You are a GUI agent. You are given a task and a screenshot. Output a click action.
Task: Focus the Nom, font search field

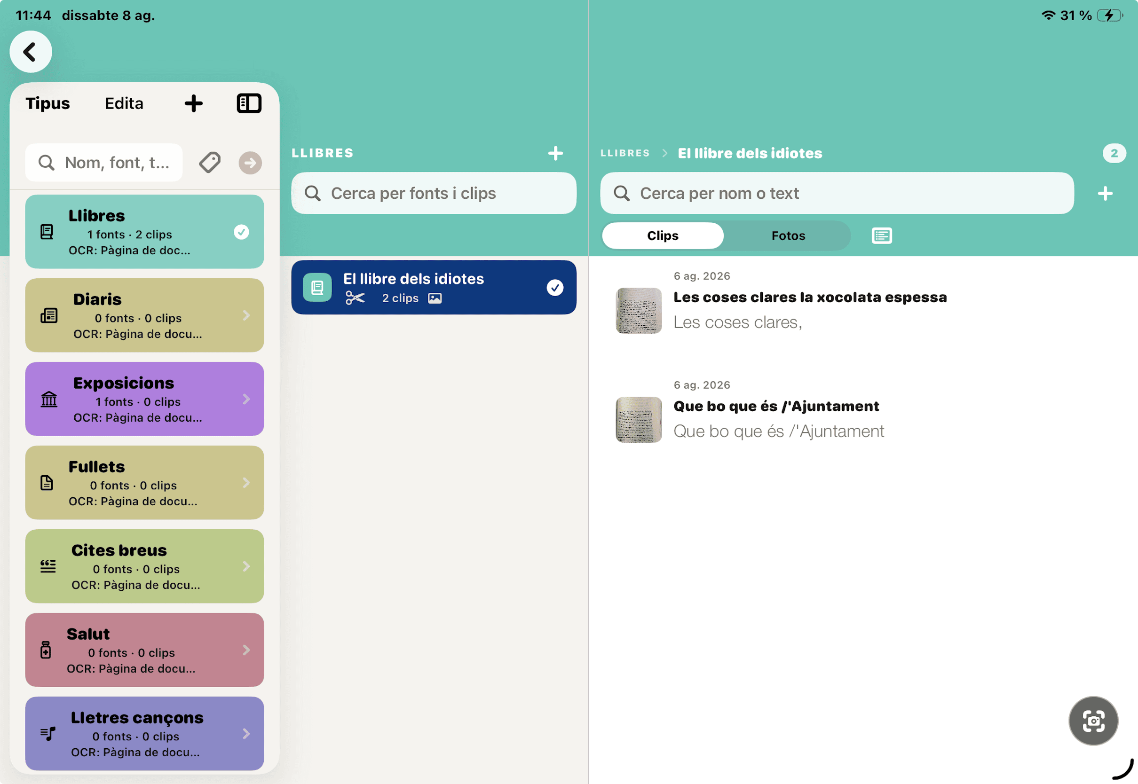click(103, 163)
